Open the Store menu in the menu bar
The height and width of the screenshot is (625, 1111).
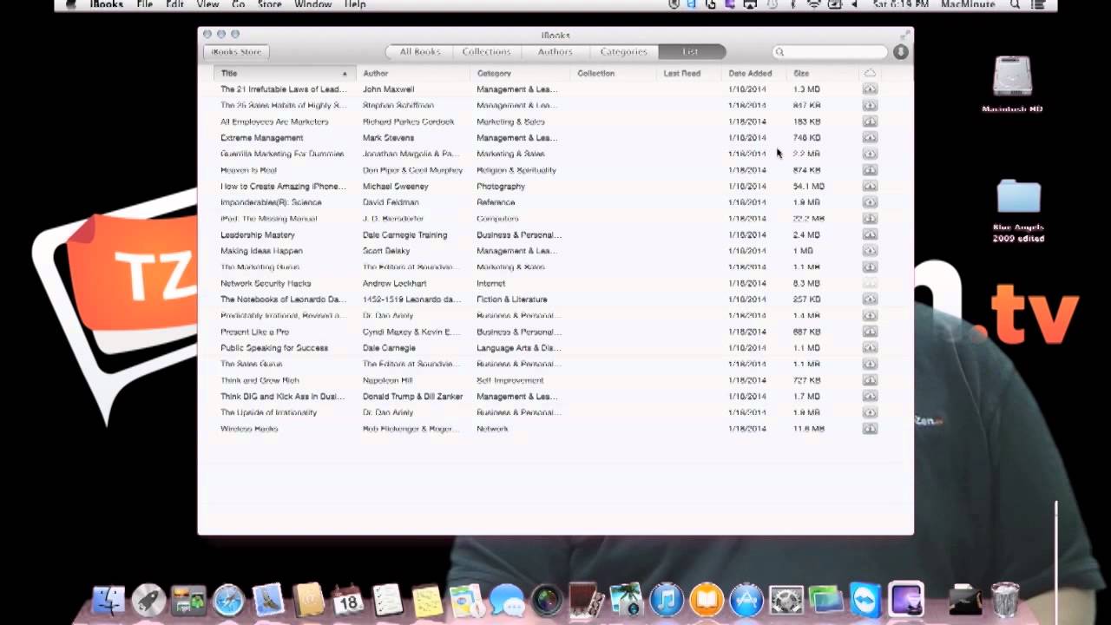pyautogui.click(x=269, y=4)
